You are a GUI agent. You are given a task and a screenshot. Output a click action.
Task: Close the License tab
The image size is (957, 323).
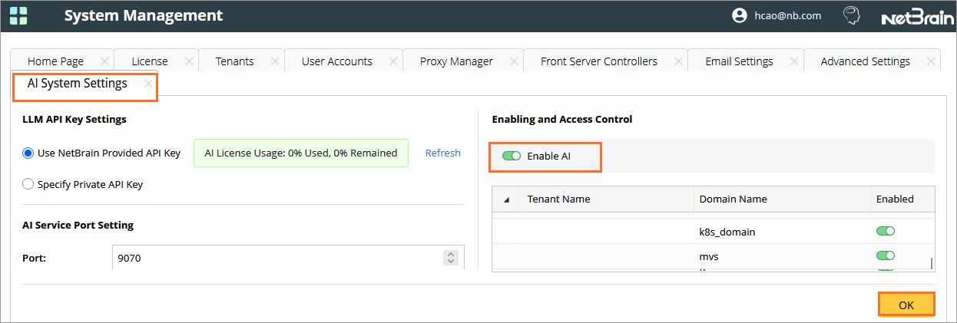point(188,61)
